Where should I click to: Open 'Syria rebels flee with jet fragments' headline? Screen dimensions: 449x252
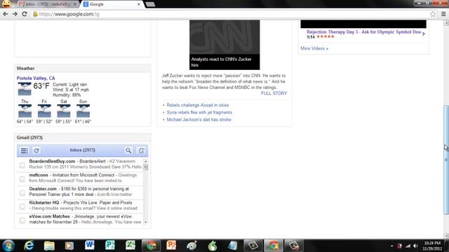(x=199, y=112)
